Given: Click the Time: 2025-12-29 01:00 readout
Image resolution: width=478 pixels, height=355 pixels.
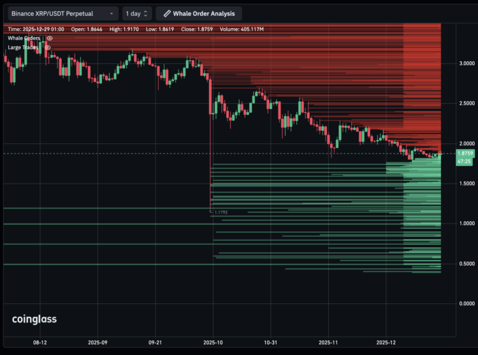Looking at the screenshot, I should click(x=36, y=29).
